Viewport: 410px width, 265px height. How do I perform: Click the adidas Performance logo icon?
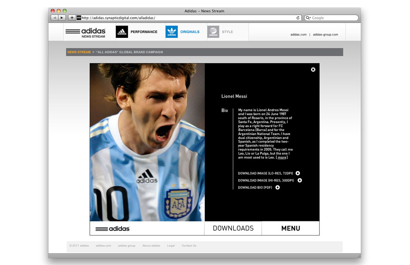point(122,32)
